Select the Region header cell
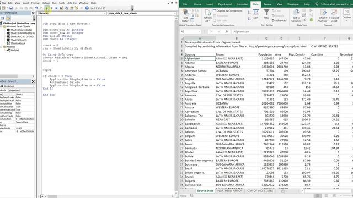Viewport: 353px width, 198px height. [x=237, y=54]
